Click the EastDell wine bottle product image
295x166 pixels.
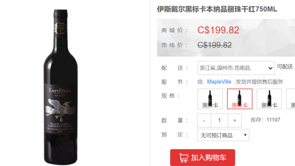coord(61,87)
